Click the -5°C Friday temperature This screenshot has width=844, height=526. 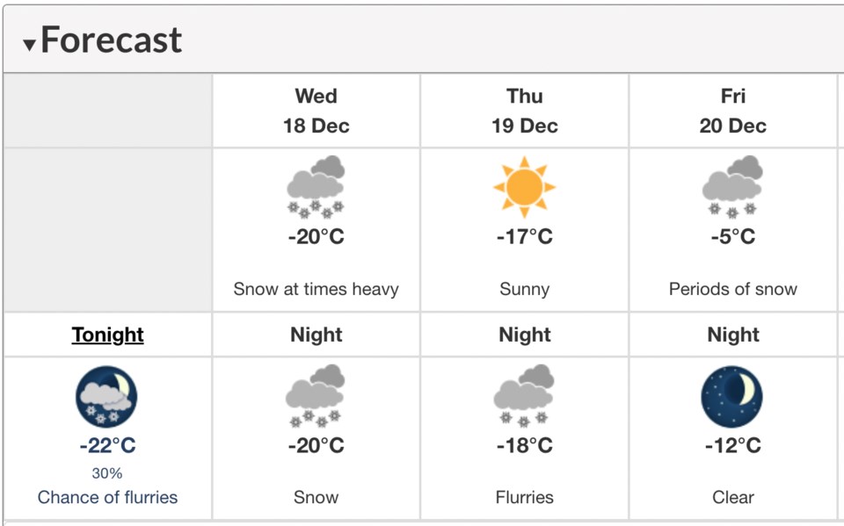pyautogui.click(x=733, y=236)
